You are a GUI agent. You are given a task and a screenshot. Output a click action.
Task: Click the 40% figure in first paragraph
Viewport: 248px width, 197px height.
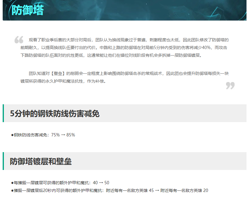205,48
